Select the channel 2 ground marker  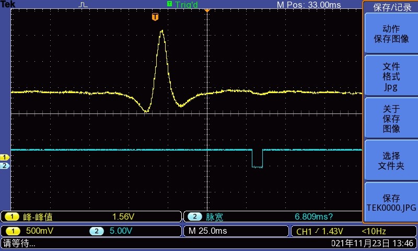(5, 166)
